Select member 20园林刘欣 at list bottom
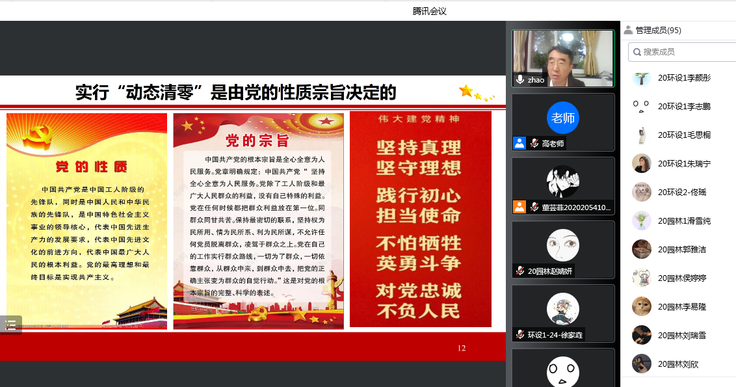The image size is (736, 387). pos(678,364)
